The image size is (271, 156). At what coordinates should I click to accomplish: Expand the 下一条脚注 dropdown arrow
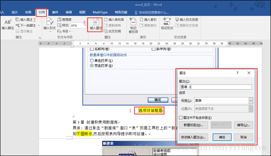point(39,26)
